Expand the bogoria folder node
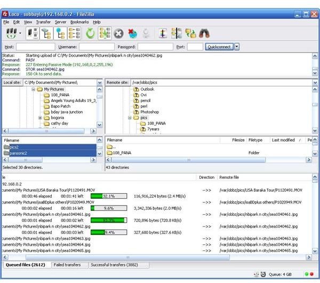The image size is (320, 283). coord(40,117)
